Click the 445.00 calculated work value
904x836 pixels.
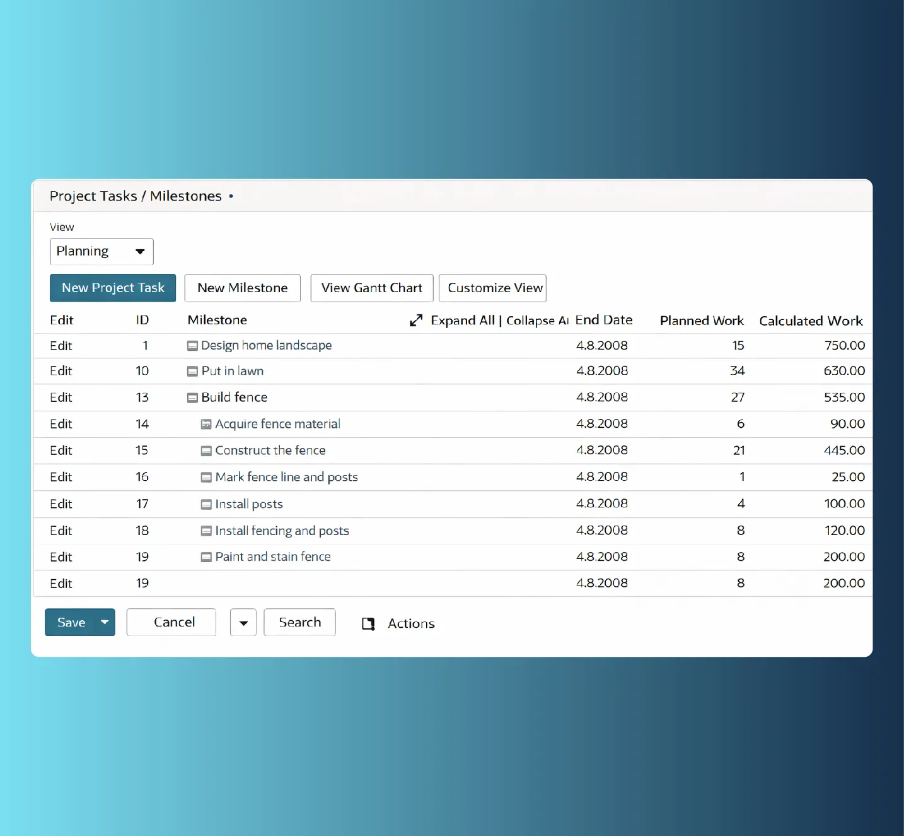844,450
